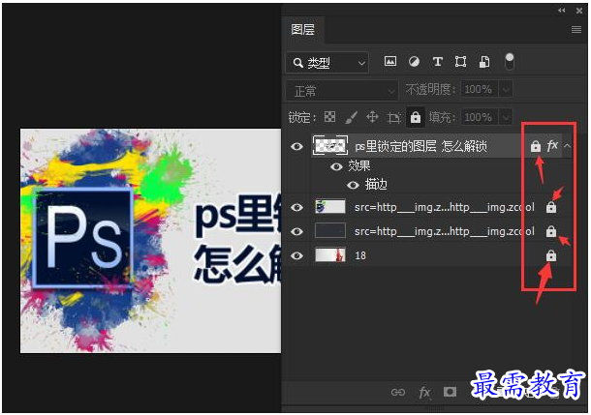Viewport: 591px width, 415px height.
Task: Toggle visibility of 效果 effects
Action: tap(336, 166)
